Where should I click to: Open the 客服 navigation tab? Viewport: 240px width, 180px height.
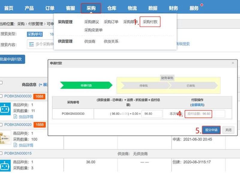(70, 8)
